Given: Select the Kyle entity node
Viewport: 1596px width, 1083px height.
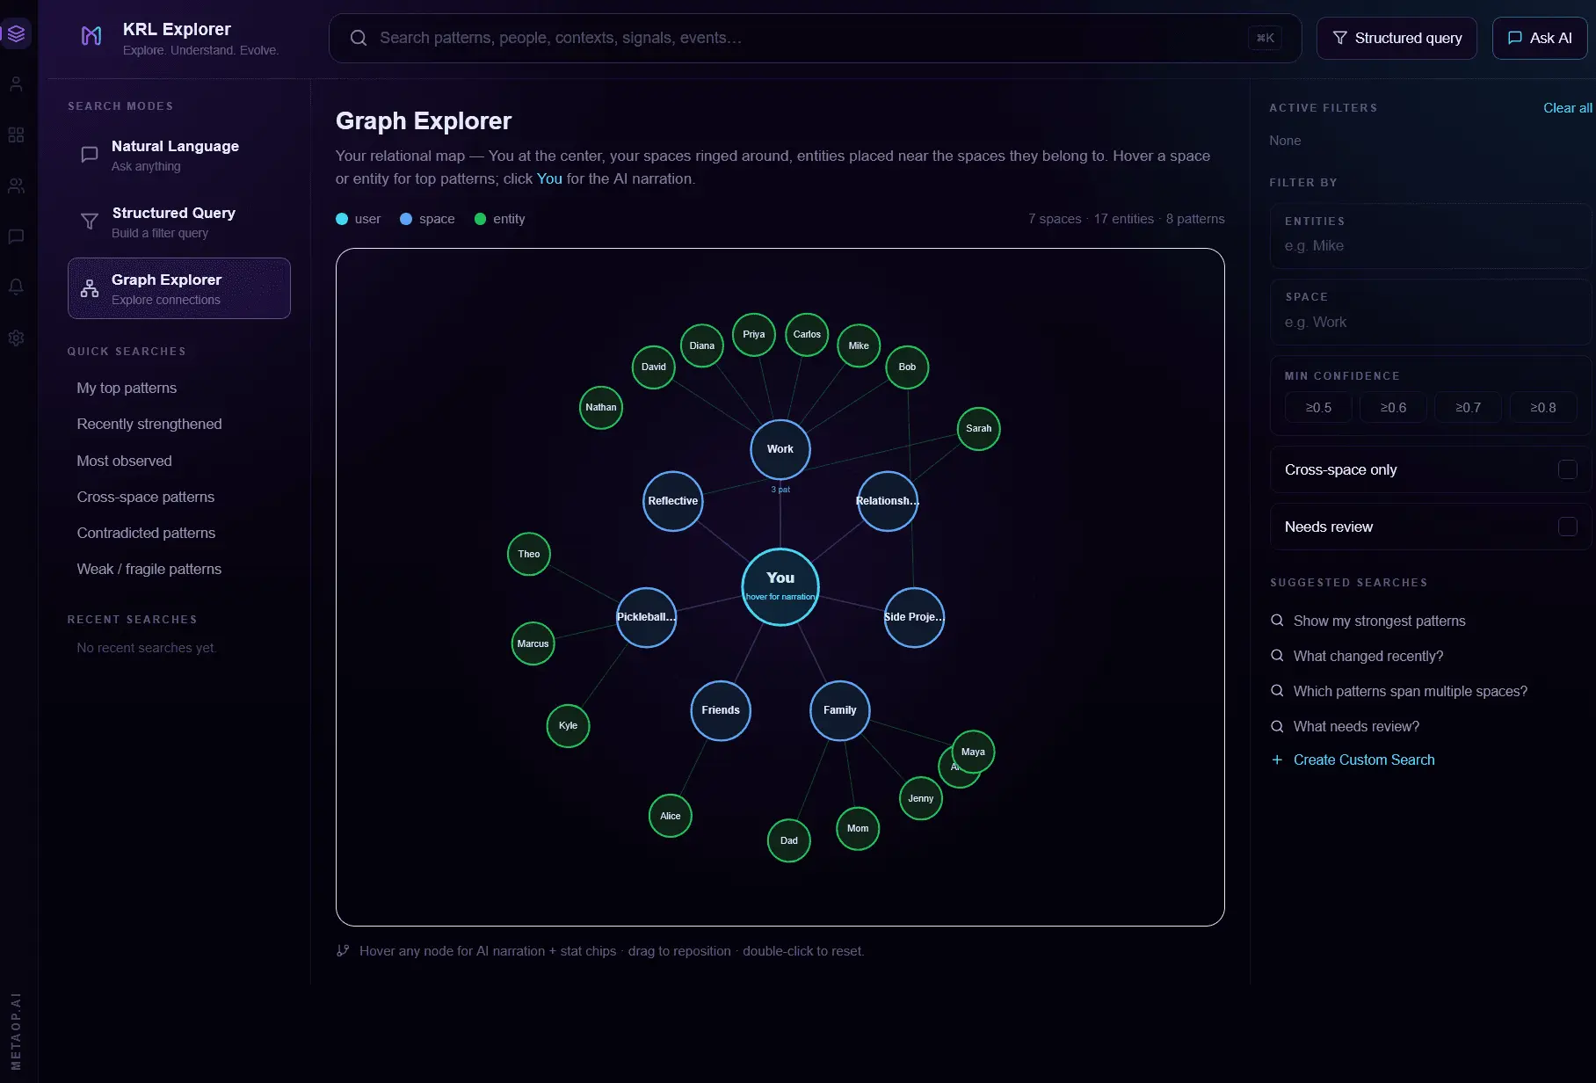Looking at the screenshot, I should (569, 725).
